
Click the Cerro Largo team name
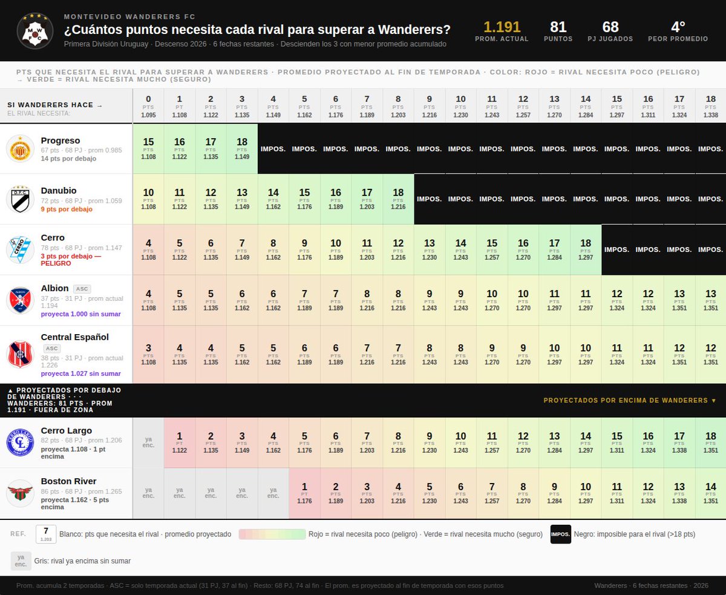pos(67,430)
